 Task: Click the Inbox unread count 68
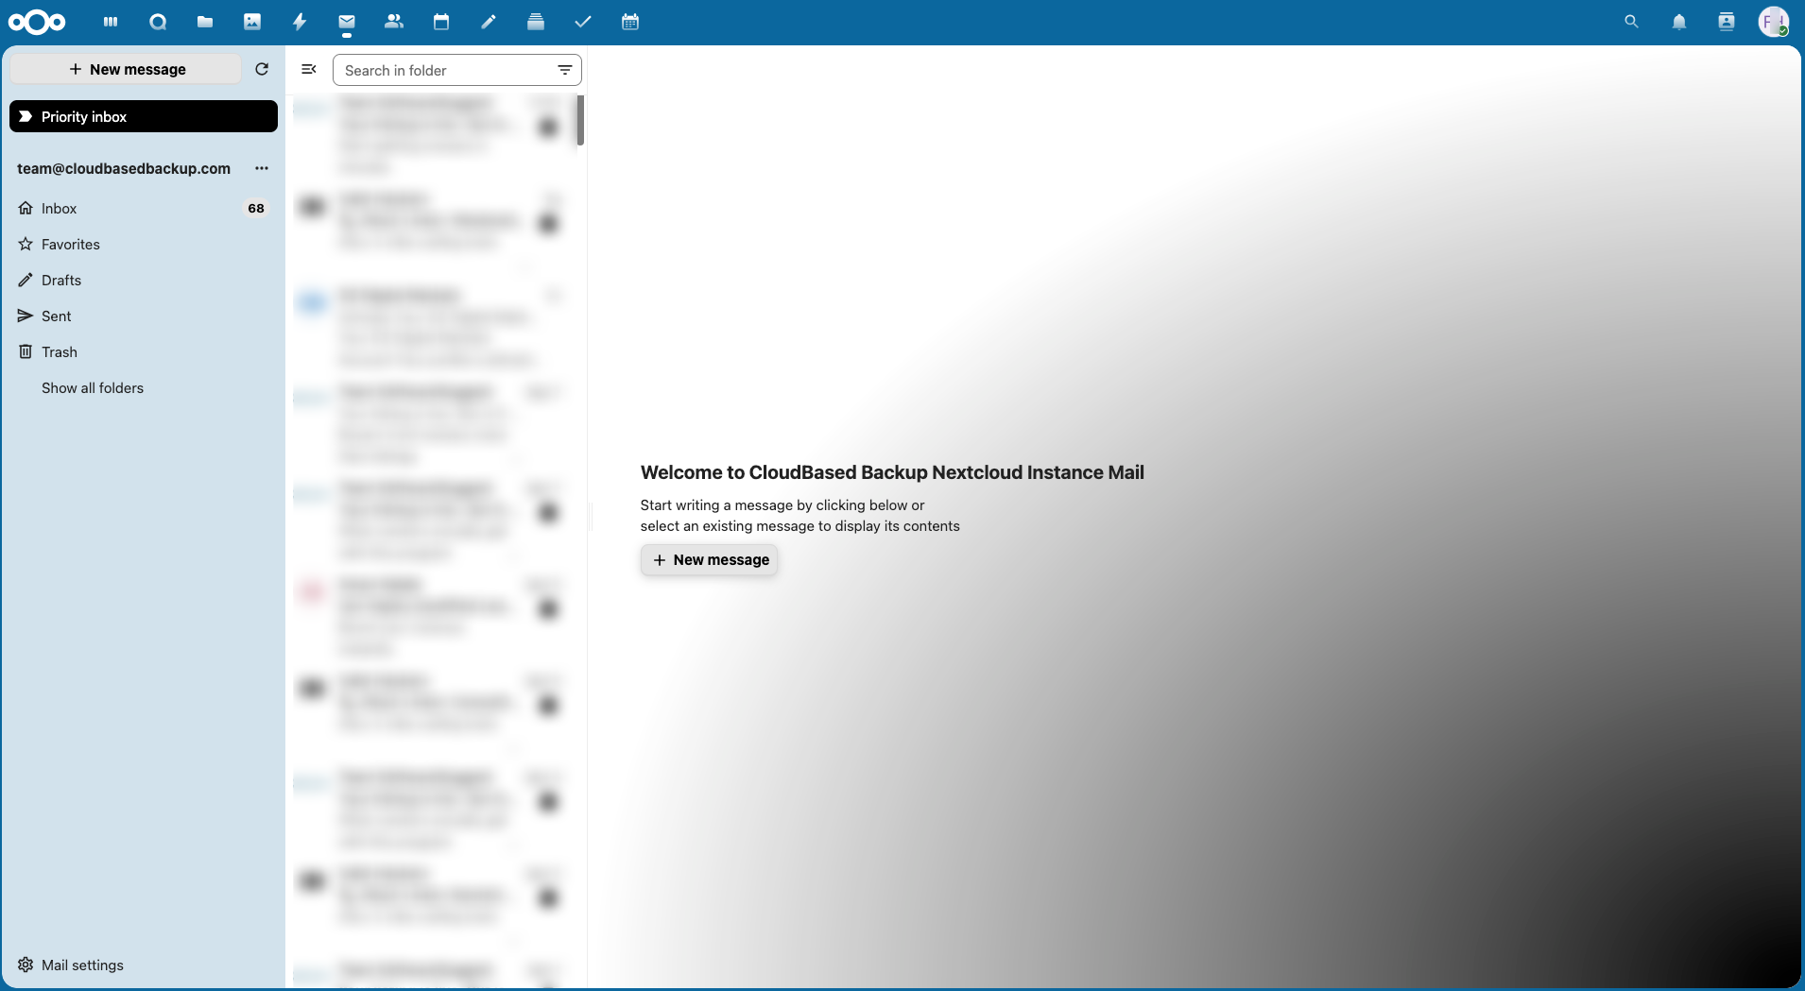pos(256,208)
